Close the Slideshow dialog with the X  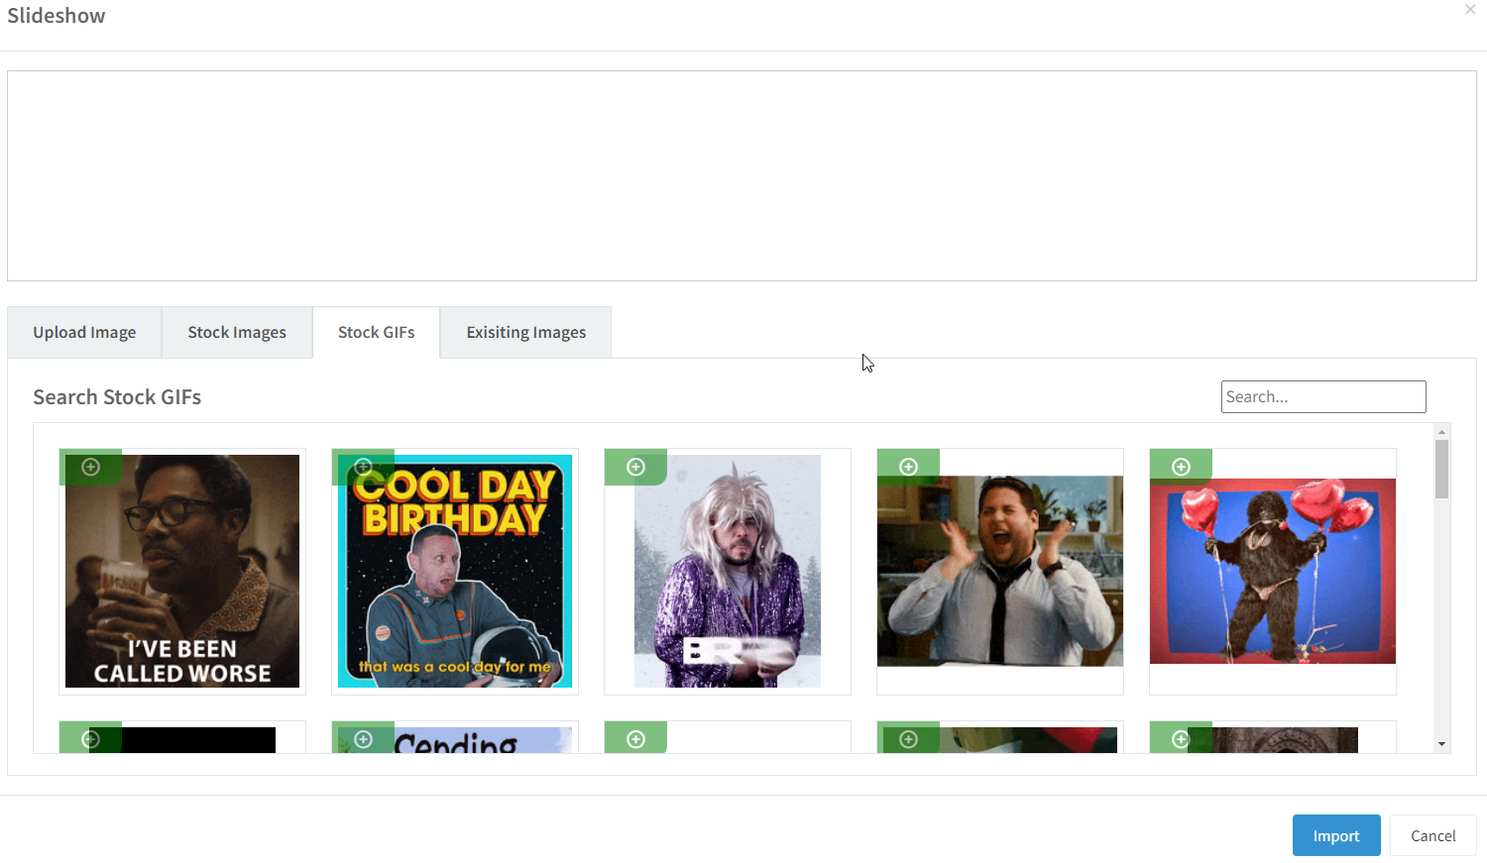[x=1470, y=10]
